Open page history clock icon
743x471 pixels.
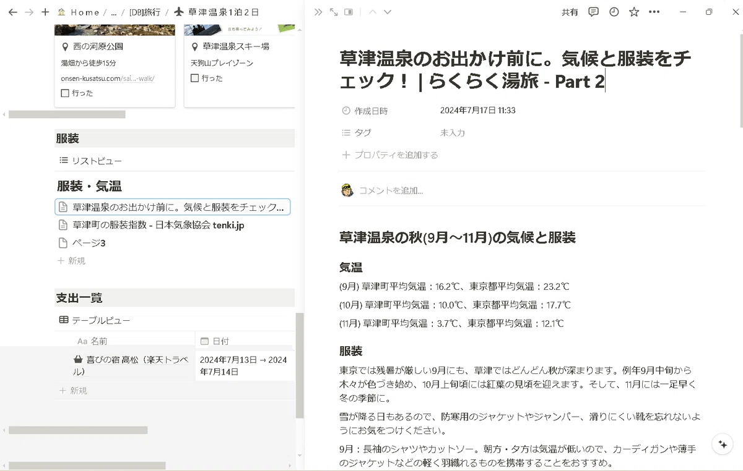pos(614,12)
